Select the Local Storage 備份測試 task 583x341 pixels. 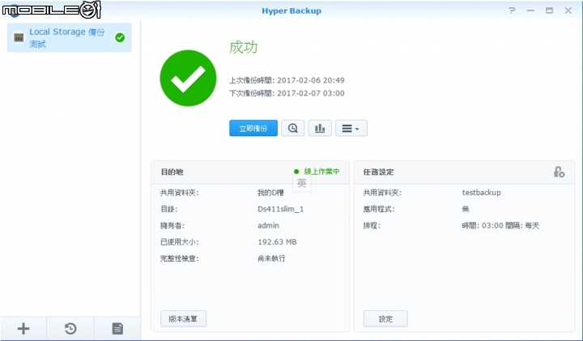69,37
